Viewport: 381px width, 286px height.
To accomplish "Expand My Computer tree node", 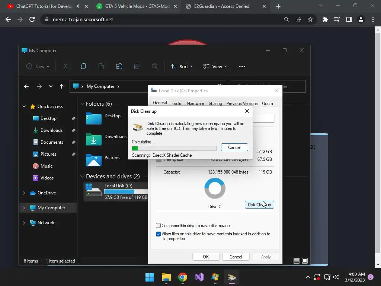I will pyautogui.click(x=24, y=208).
